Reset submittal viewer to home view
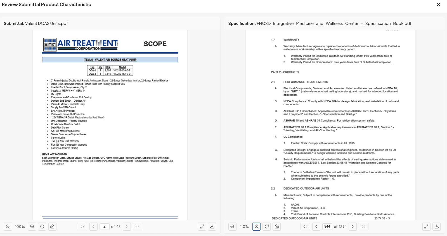 [52, 226]
